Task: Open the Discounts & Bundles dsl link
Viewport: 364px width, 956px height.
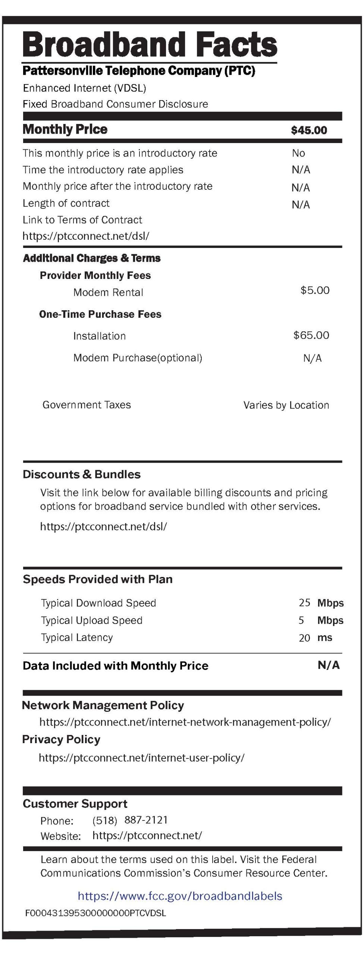Action: (x=104, y=527)
